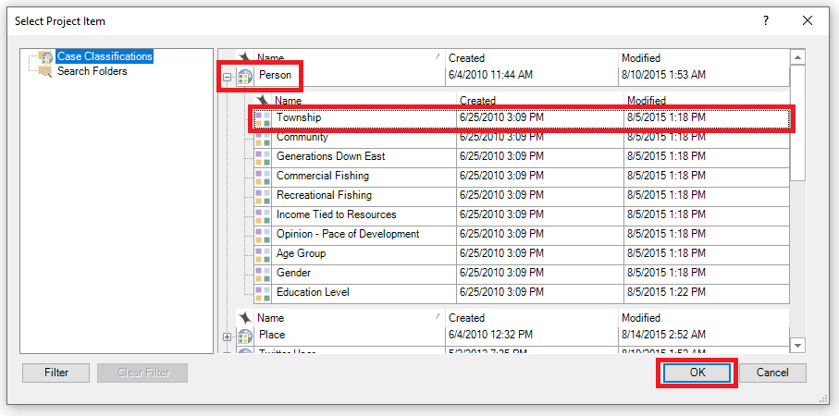Select Generations Down East attribute
Screen dimensions: 839x416
click(330, 156)
